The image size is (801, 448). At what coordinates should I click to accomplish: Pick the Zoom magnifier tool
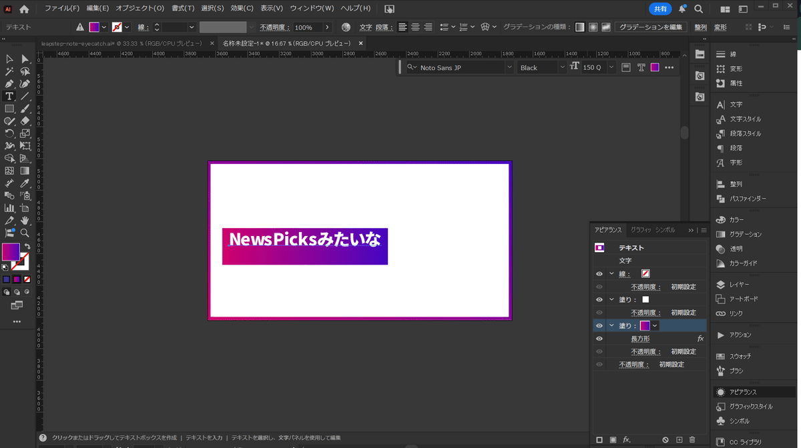point(25,233)
